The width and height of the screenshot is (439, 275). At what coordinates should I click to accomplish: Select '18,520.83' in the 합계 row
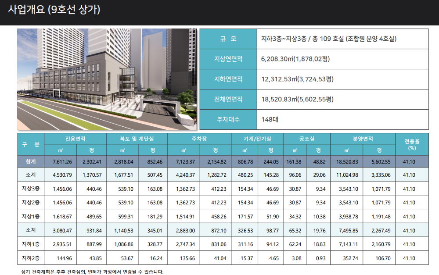coord(347,162)
